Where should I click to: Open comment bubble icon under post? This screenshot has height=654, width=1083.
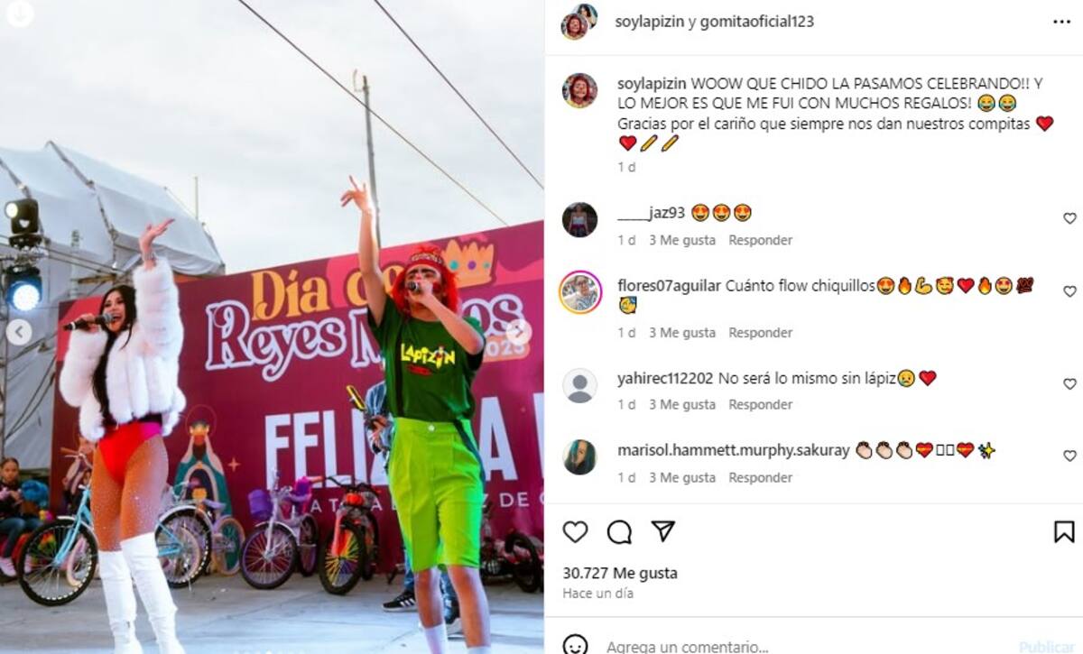(619, 532)
